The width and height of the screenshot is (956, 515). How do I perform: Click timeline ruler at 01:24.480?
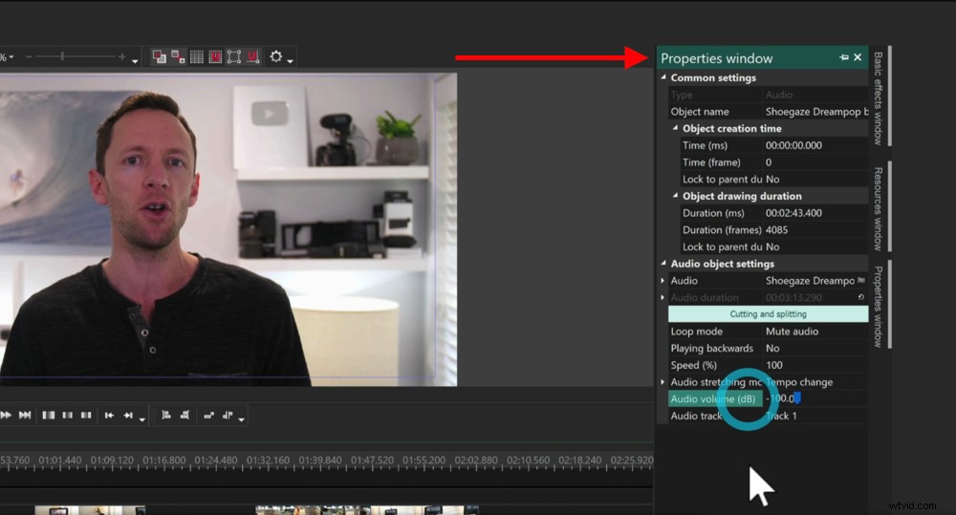tap(216, 461)
